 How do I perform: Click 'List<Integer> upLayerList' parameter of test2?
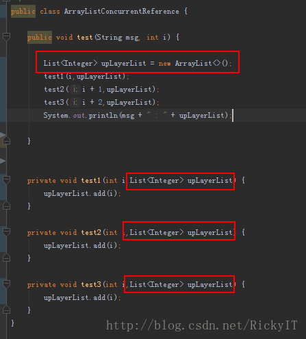pyautogui.click(x=181, y=233)
